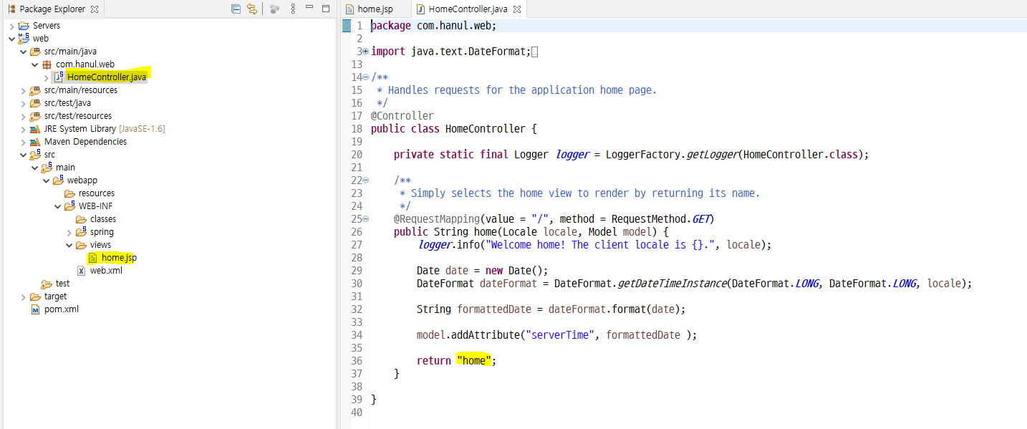
Task: Expand the Servers project
Action: [x=11, y=26]
